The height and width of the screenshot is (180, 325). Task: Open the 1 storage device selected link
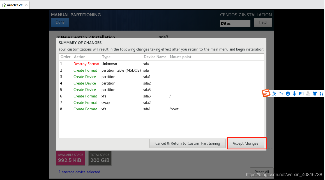[79, 172]
